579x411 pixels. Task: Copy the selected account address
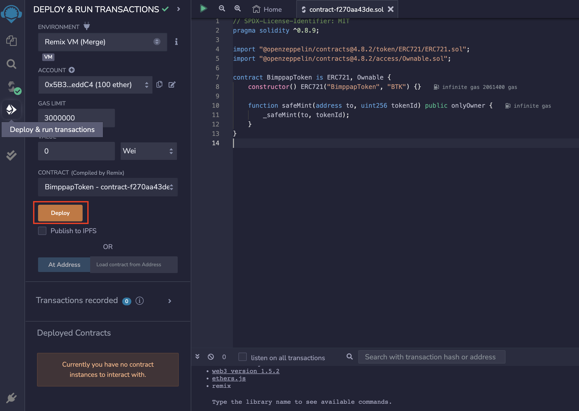pos(159,84)
